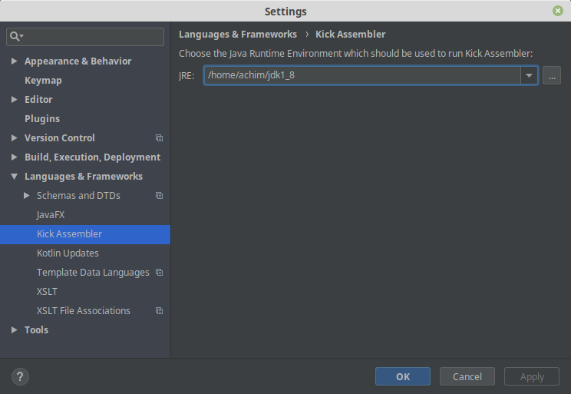Expand the Tools section arrow

click(14, 329)
